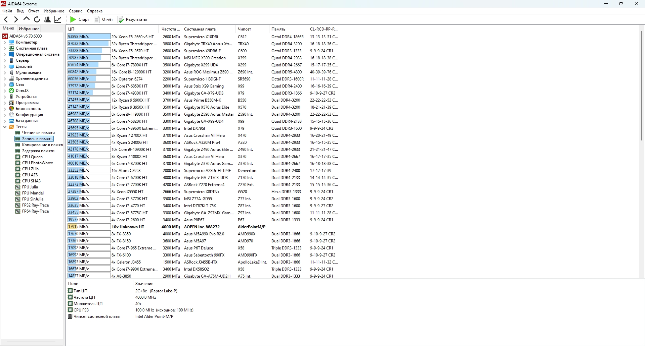Go up one level with Up arrow
Image resolution: width=645 pixels, height=346 pixels.
[27, 19]
